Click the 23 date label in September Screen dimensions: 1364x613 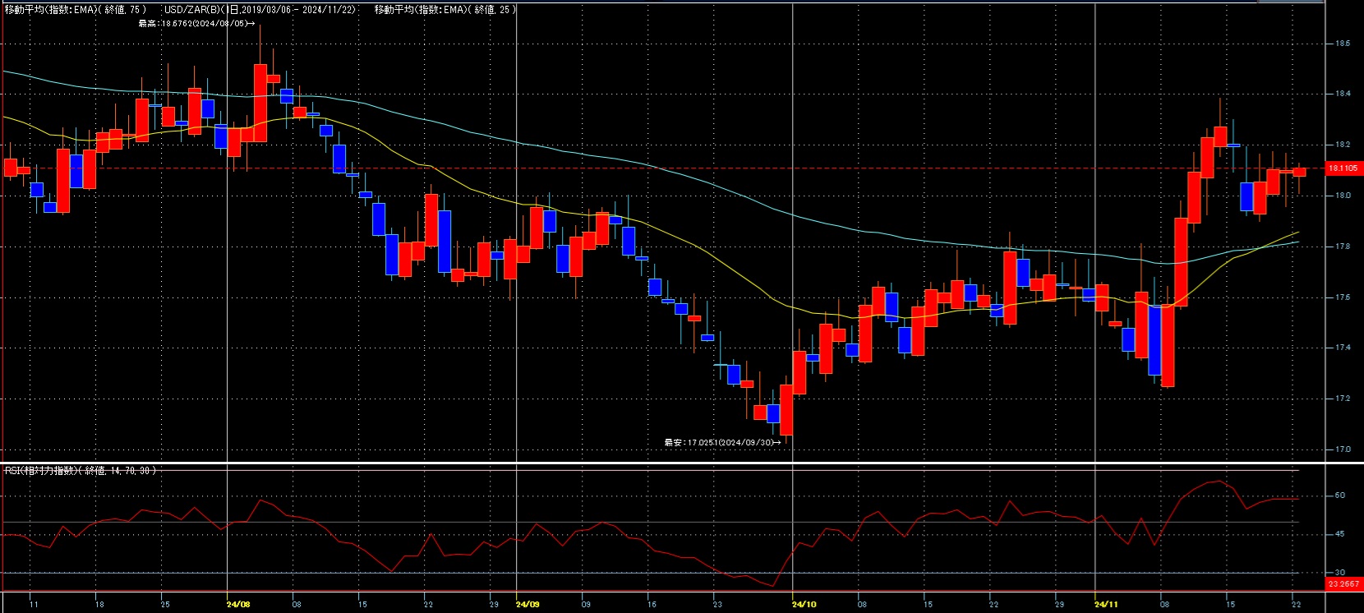pyautogui.click(x=717, y=605)
